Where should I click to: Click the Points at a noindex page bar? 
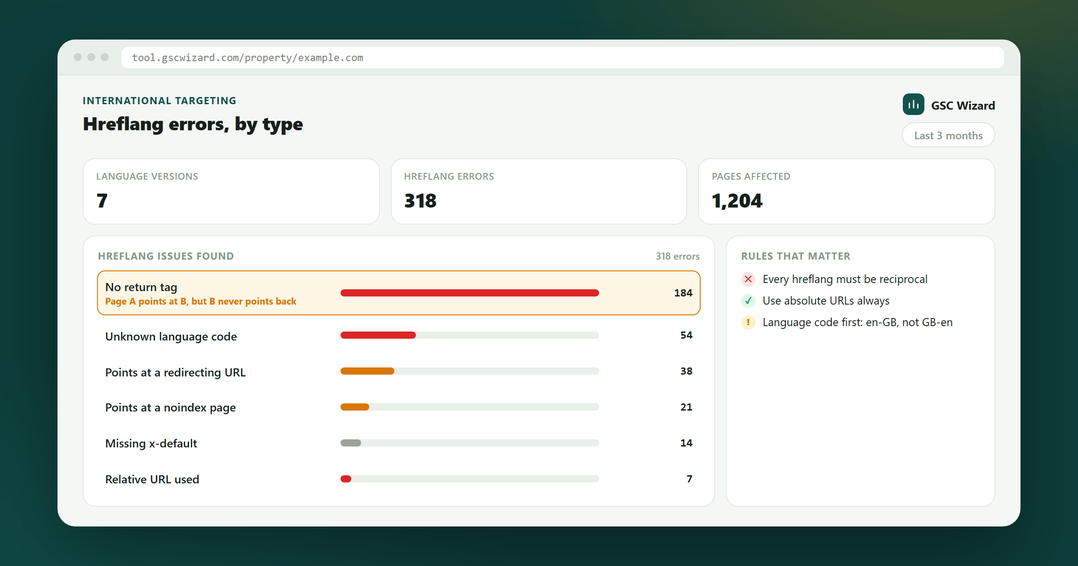pyautogui.click(x=470, y=407)
